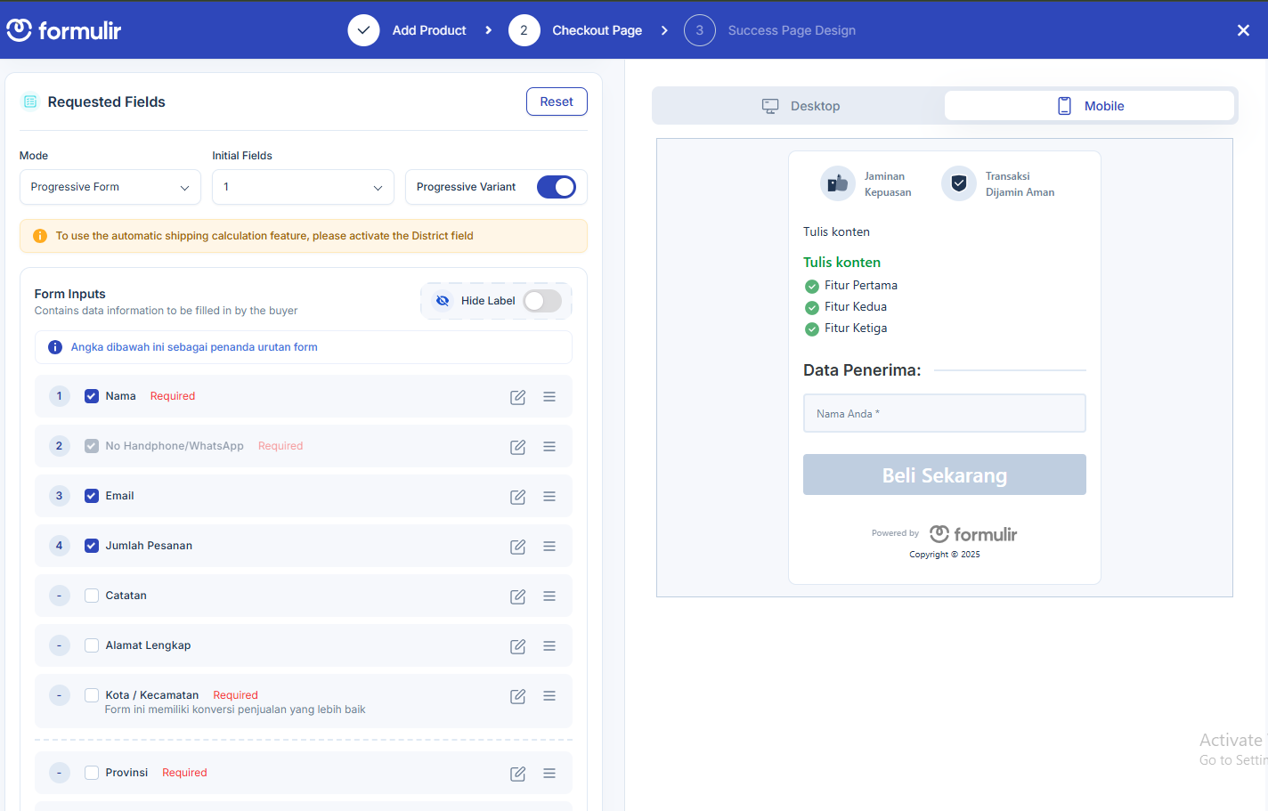Enable the Hide Label switch

(x=542, y=301)
